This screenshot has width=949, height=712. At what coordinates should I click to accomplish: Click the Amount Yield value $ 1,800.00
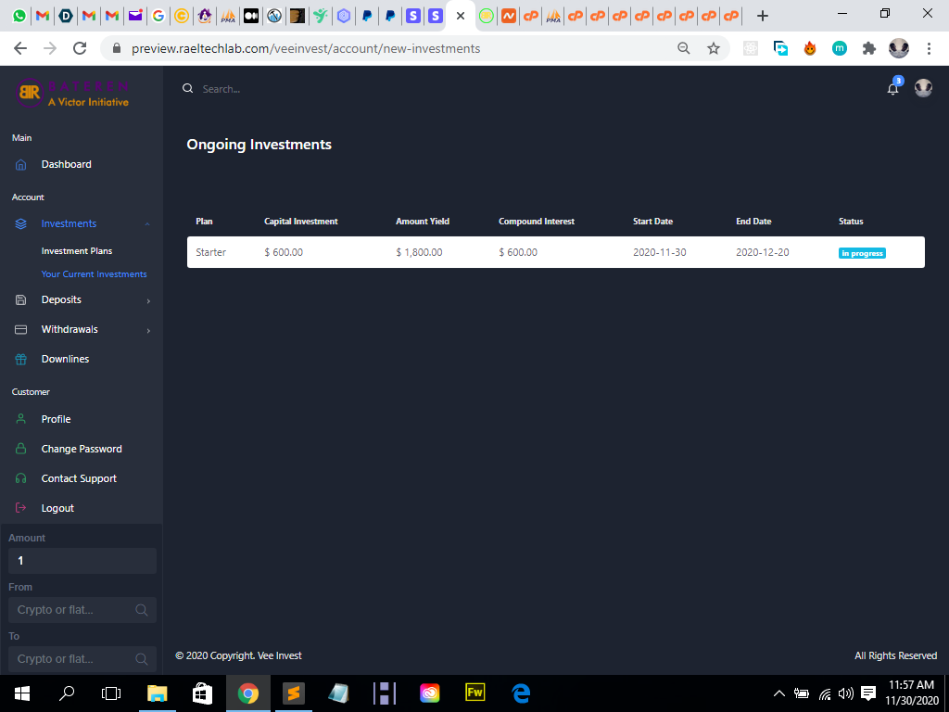(x=419, y=252)
